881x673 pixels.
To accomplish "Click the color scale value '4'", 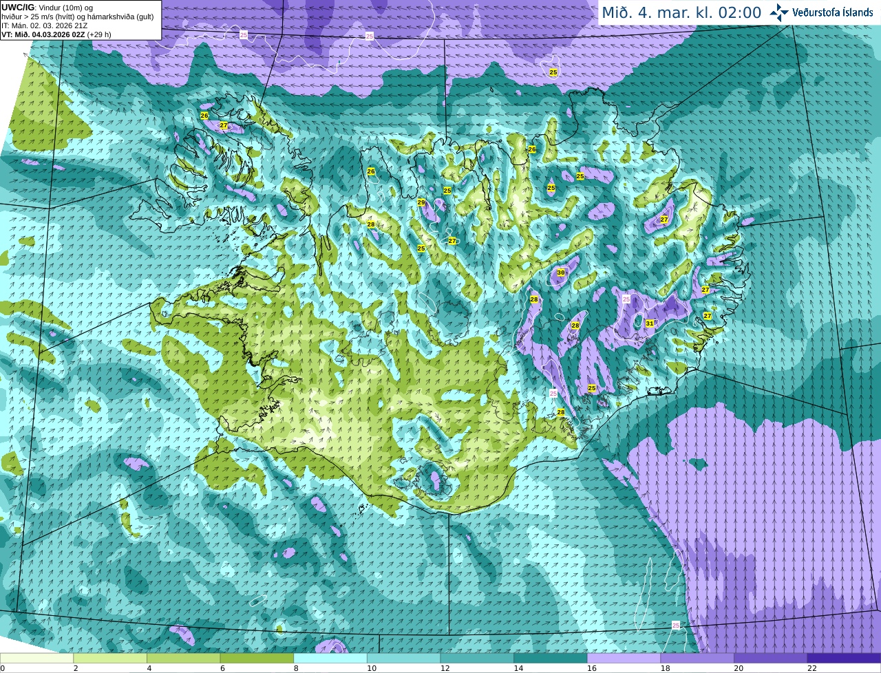I will (x=149, y=668).
